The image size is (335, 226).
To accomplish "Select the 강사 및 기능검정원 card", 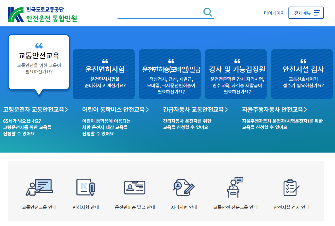I will [236, 74].
